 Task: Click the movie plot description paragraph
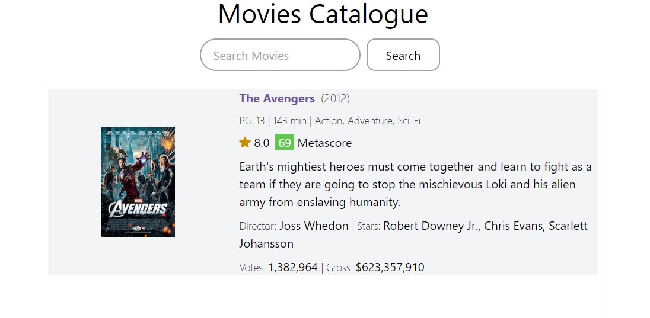415,184
